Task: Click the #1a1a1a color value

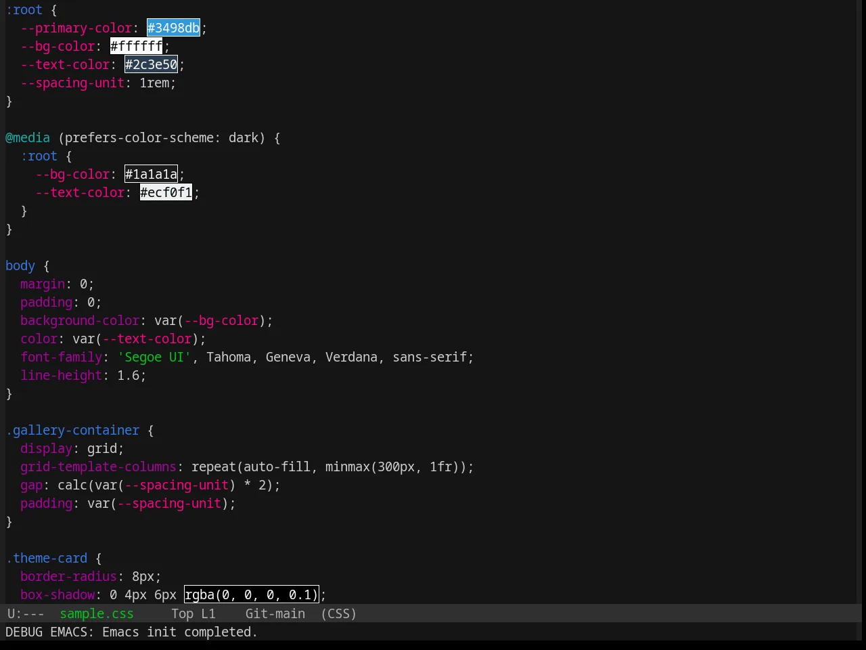Action: pyautogui.click(x=152, y=174)
